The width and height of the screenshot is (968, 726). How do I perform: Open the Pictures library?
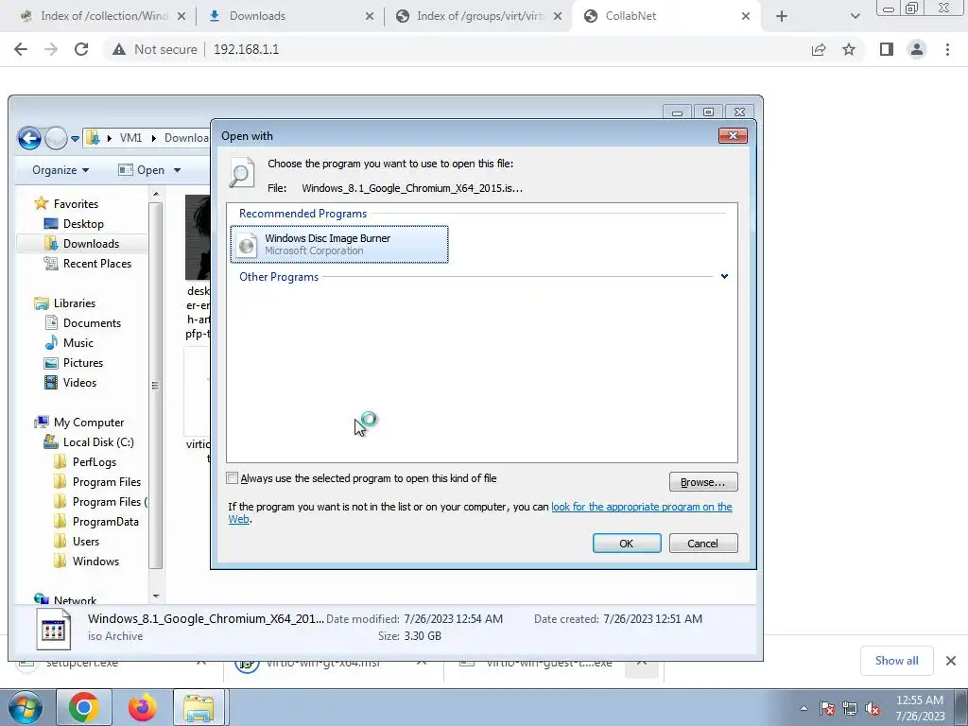(83, 362)
